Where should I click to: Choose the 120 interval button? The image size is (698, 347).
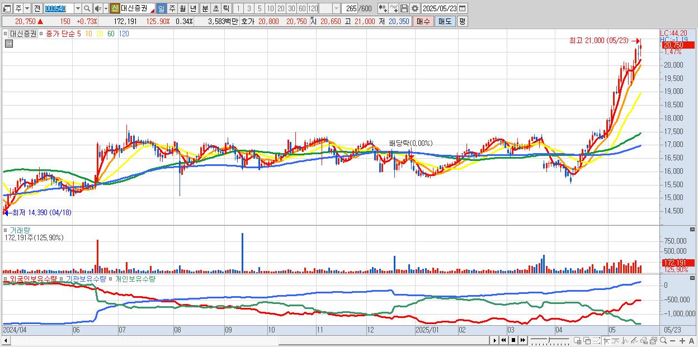point(313,8)
